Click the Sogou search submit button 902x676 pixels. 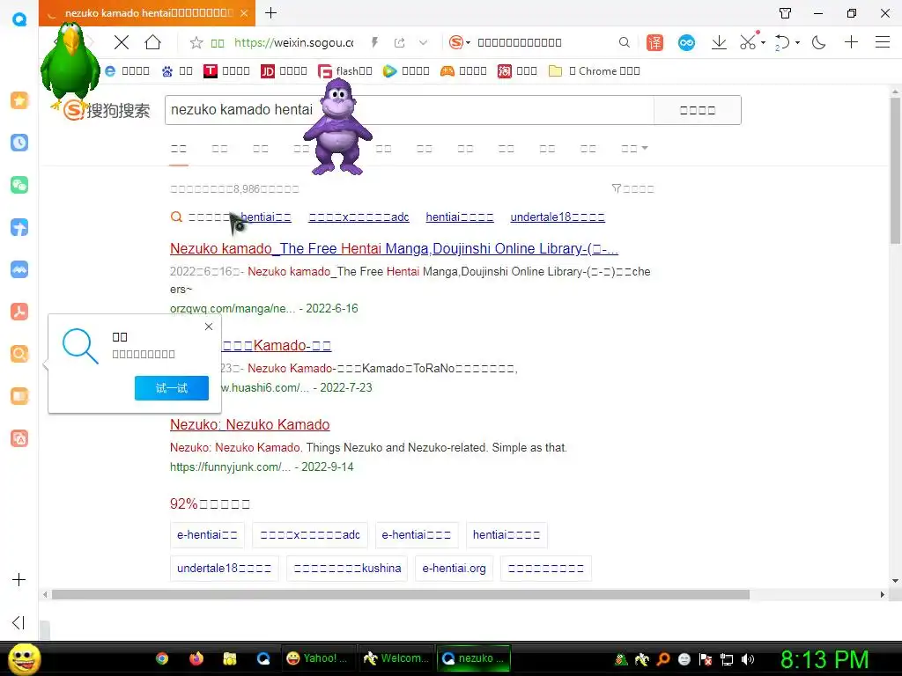698,110
